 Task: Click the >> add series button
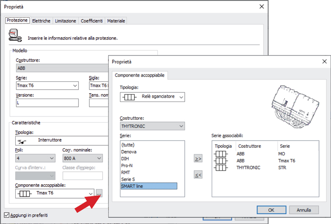(198, 158)
